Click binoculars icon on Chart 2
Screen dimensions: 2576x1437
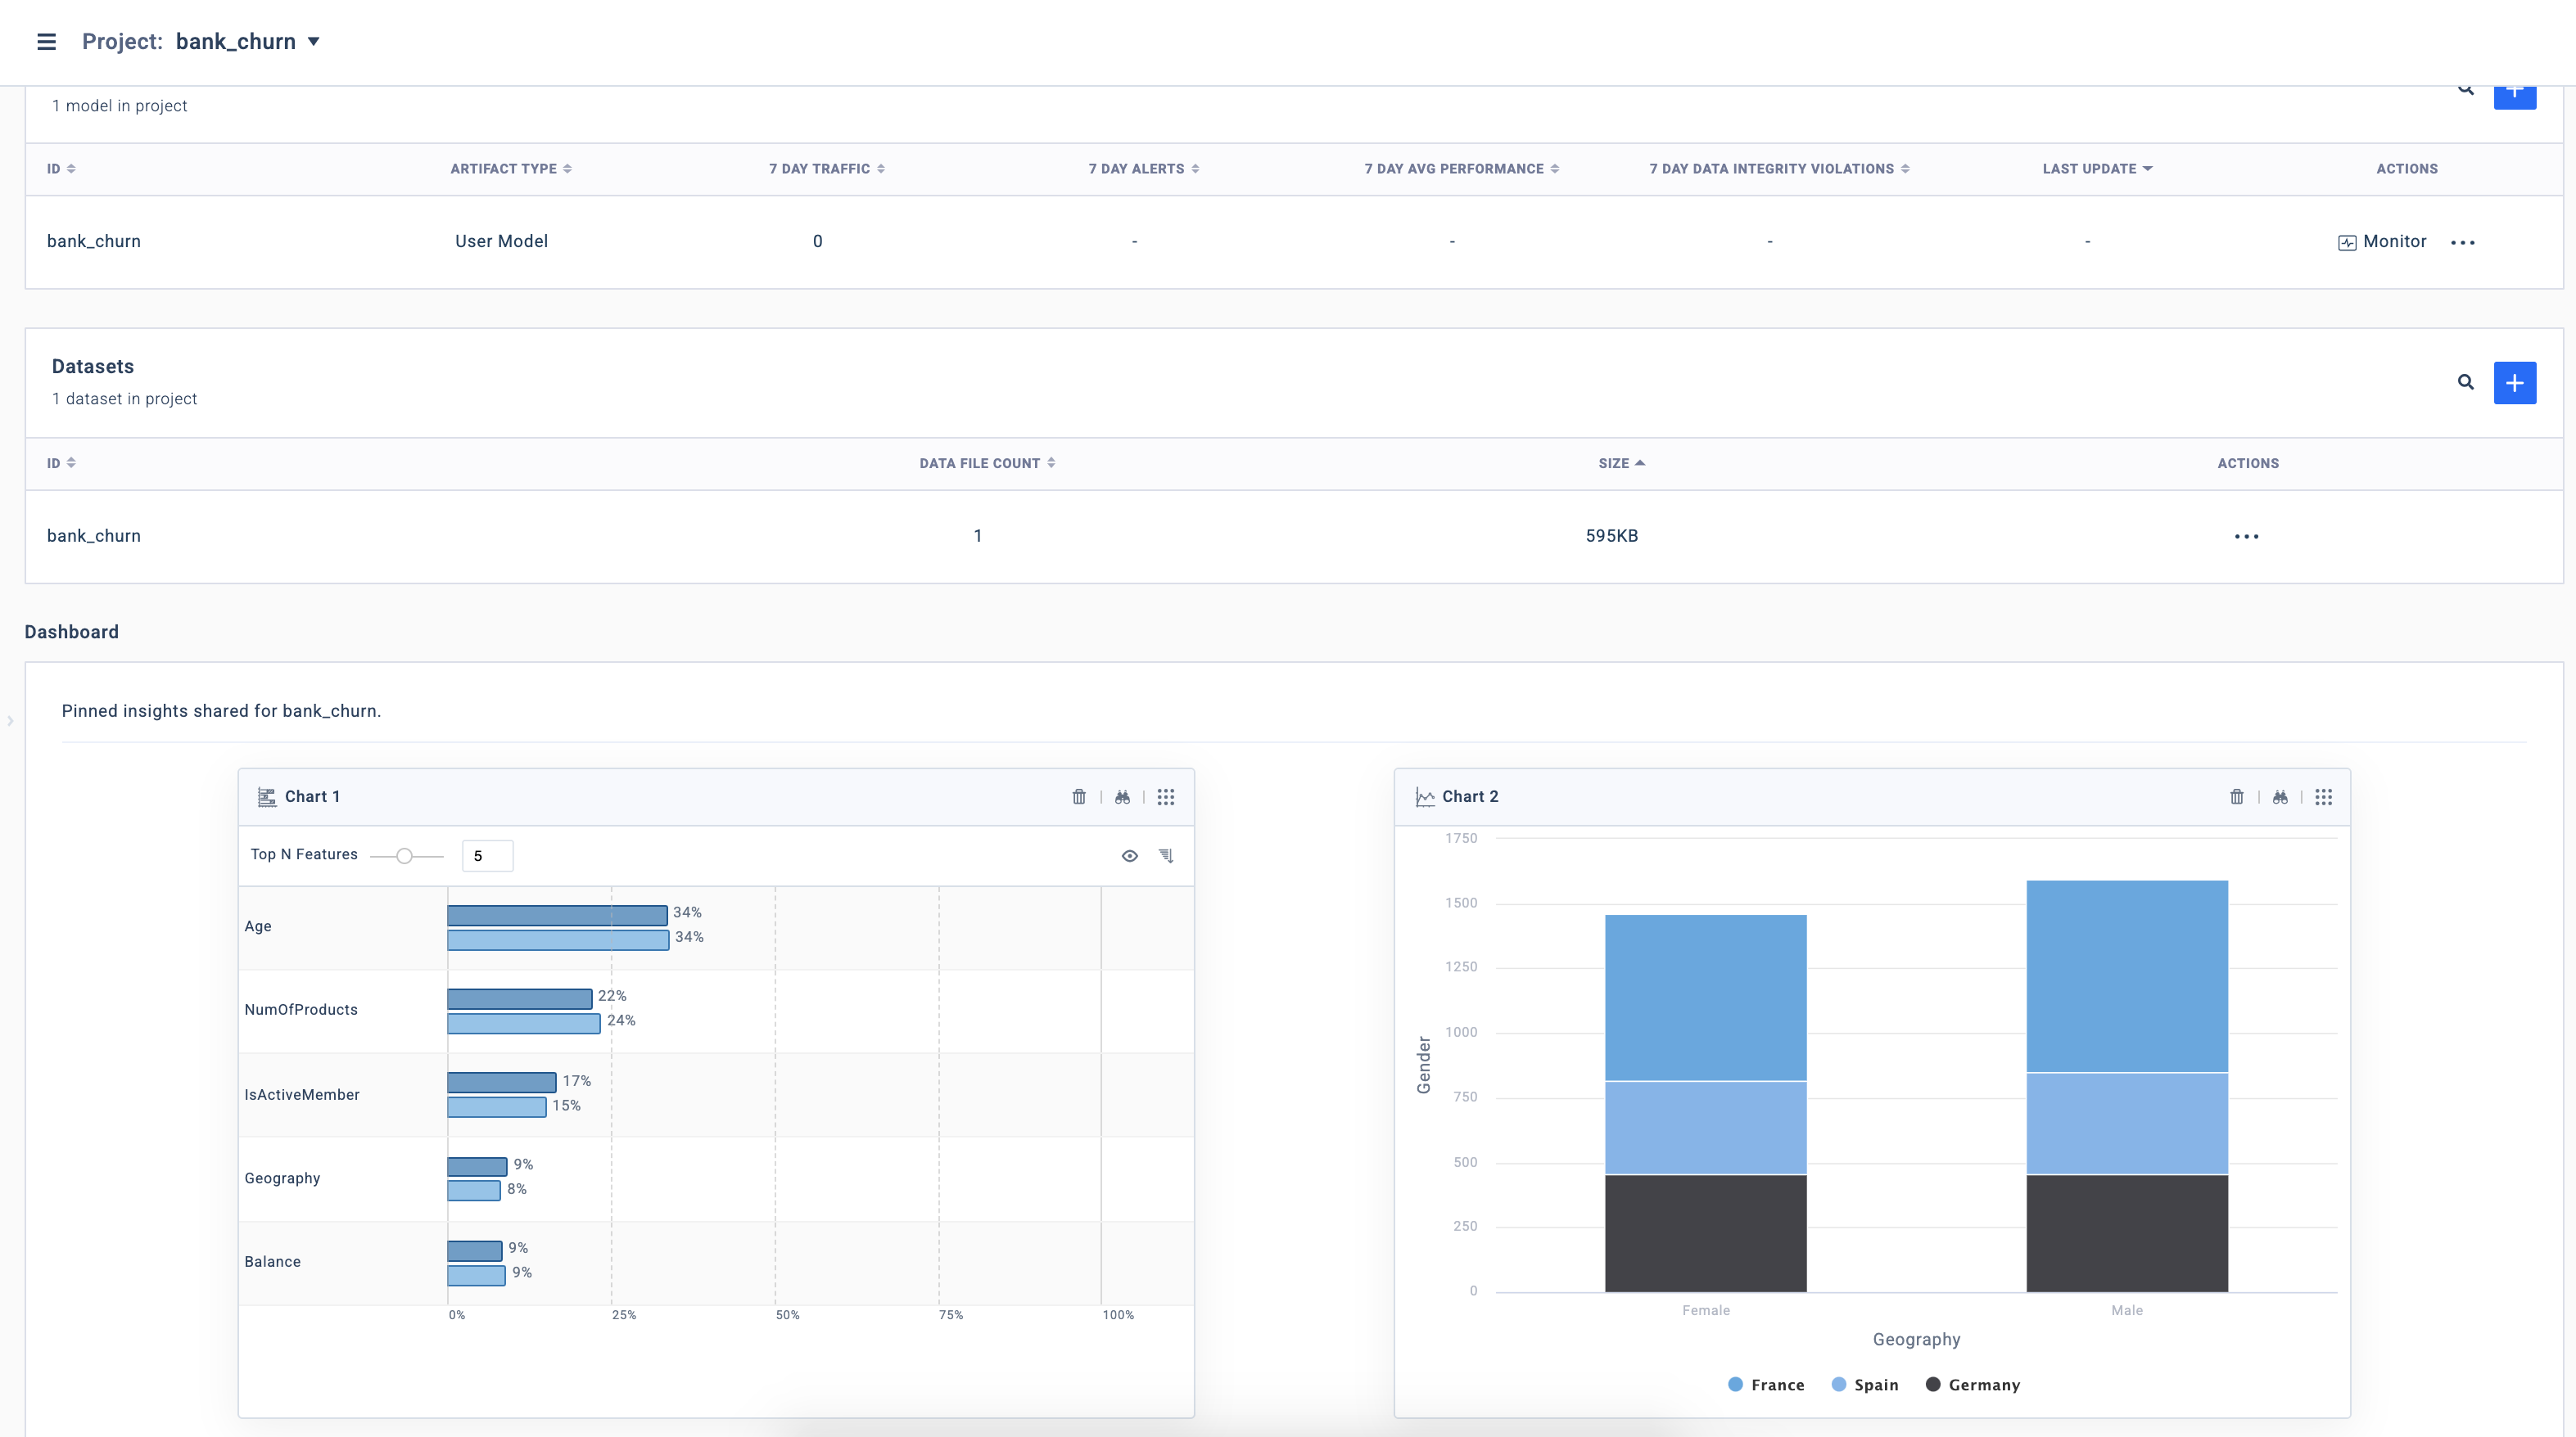[2280, 796]
